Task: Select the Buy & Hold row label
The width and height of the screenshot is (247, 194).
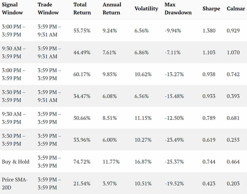Action: (16, 162)
